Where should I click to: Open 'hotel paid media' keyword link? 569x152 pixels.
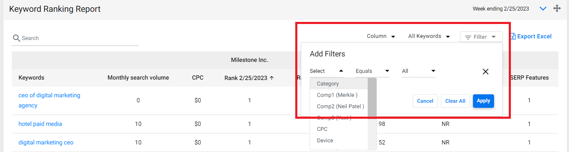[x=40, y=124]
